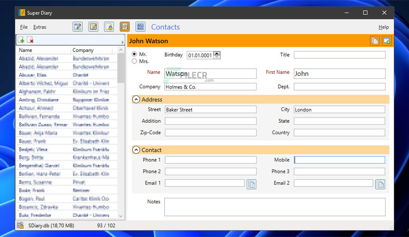This screenshot has height=237, width=409.
Task: Click the Dept. input field
Action: point(340,87)
